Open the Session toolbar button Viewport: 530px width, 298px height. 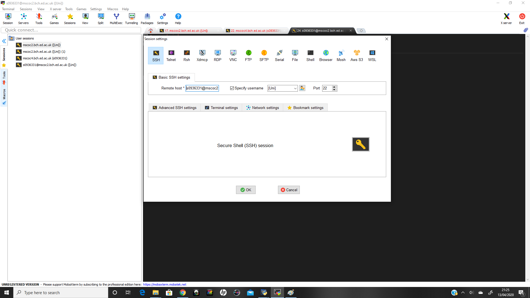coord(8,19)
